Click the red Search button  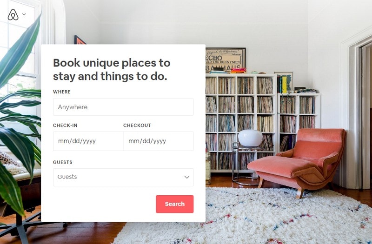click(x=175, y=204)
